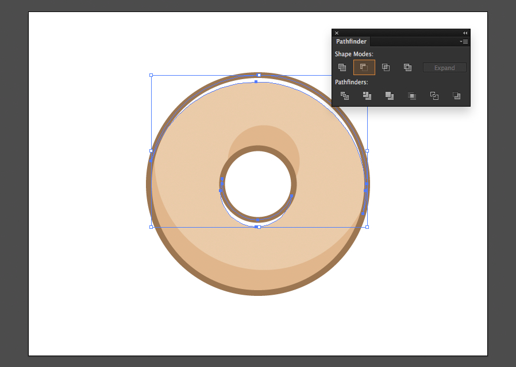Apply the Minus Back pathfinder
Image resolution: width=516 pixels, height=367 pixels.
456,96
